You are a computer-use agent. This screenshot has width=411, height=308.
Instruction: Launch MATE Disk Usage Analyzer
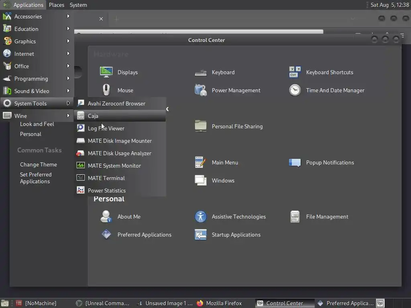[120, 153]
